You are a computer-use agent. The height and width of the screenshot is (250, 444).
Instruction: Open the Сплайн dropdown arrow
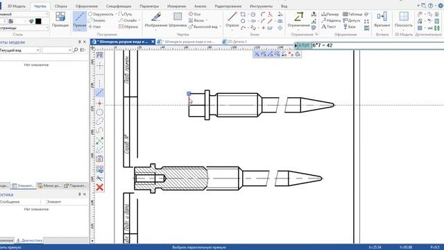[x=139, y=20]
